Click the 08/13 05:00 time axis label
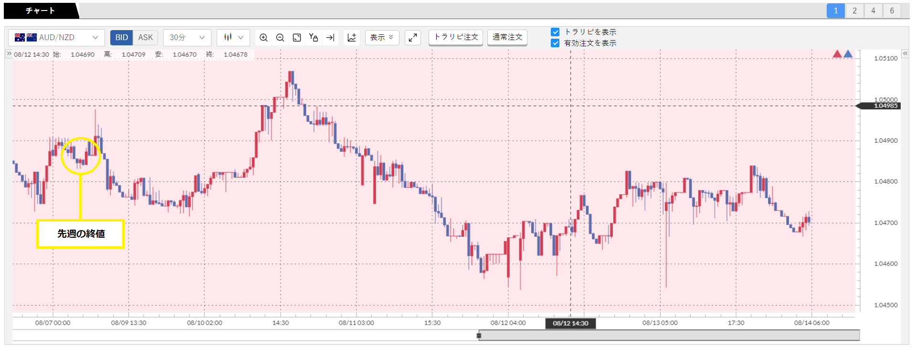Image resolution: width=915 pixels, height=349 pixels. pos(660,323)
